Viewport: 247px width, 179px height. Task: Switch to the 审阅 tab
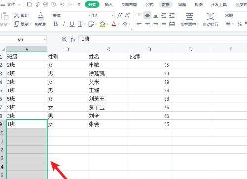182,4
